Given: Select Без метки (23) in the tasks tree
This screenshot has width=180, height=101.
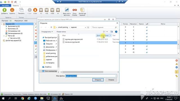Looking at the screenshot, I should point(15,38).
